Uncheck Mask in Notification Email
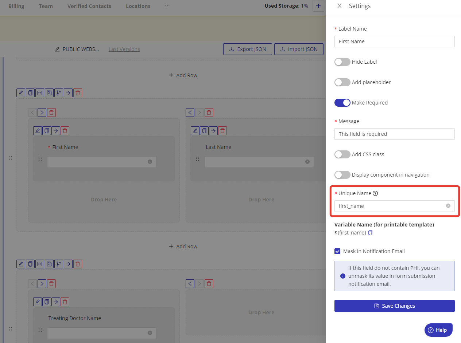461x343 pixels. [337, 251]
